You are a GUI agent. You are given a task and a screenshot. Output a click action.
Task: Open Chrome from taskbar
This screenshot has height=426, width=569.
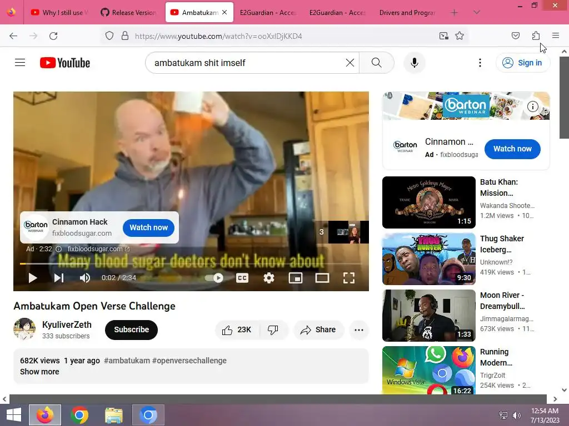[x=79, y=415]
